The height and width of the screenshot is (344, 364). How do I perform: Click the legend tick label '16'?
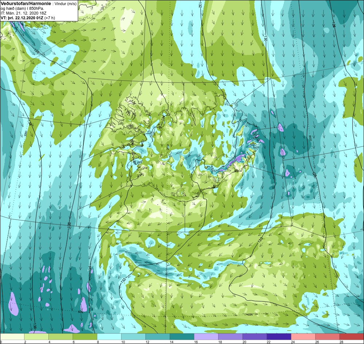(x=196, y=342)
